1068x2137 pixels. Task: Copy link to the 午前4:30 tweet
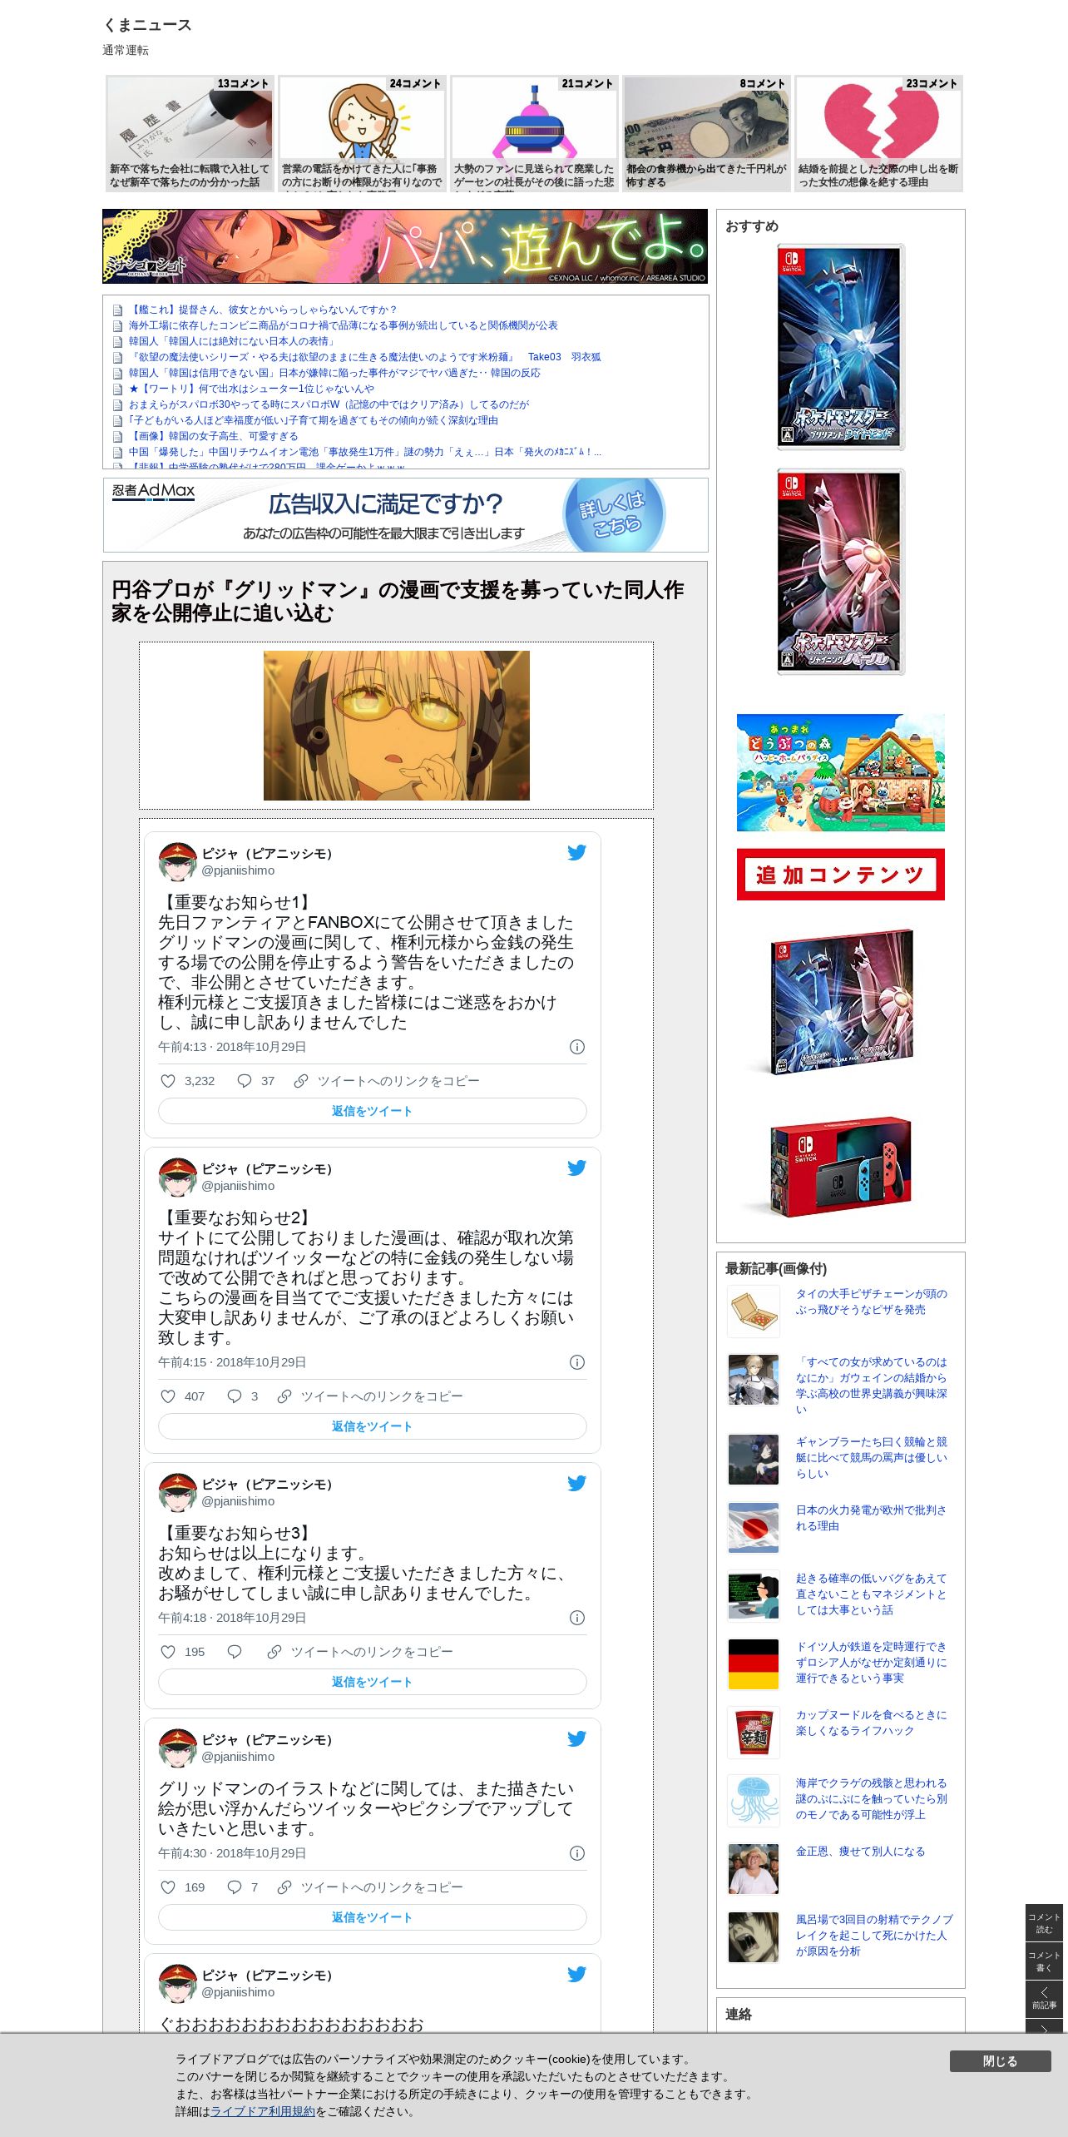click(x=370, y=1887)
